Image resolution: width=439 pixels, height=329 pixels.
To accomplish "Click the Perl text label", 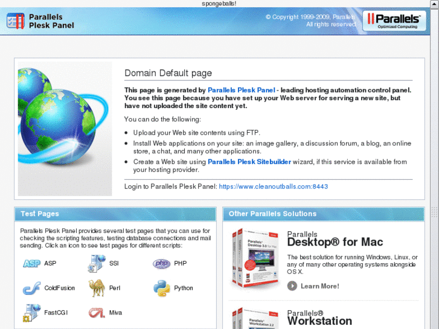I will coord(115,288).
